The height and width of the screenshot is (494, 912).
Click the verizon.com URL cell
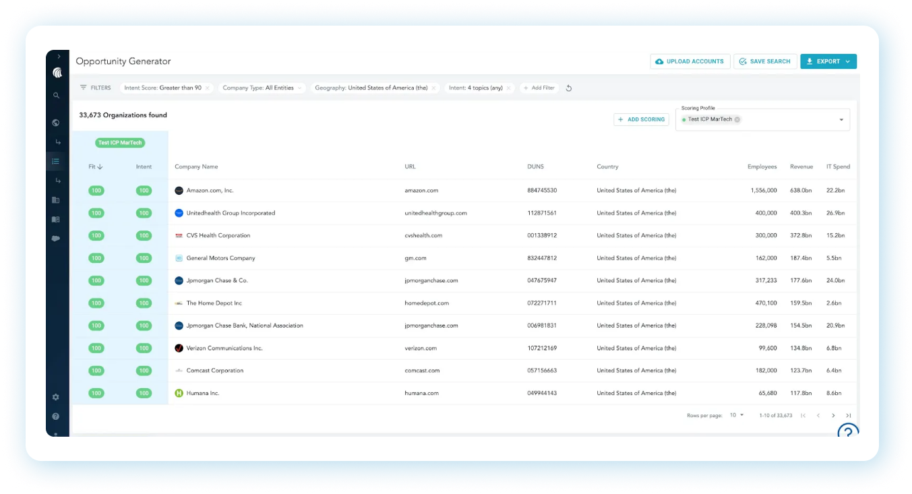(421, 348)
